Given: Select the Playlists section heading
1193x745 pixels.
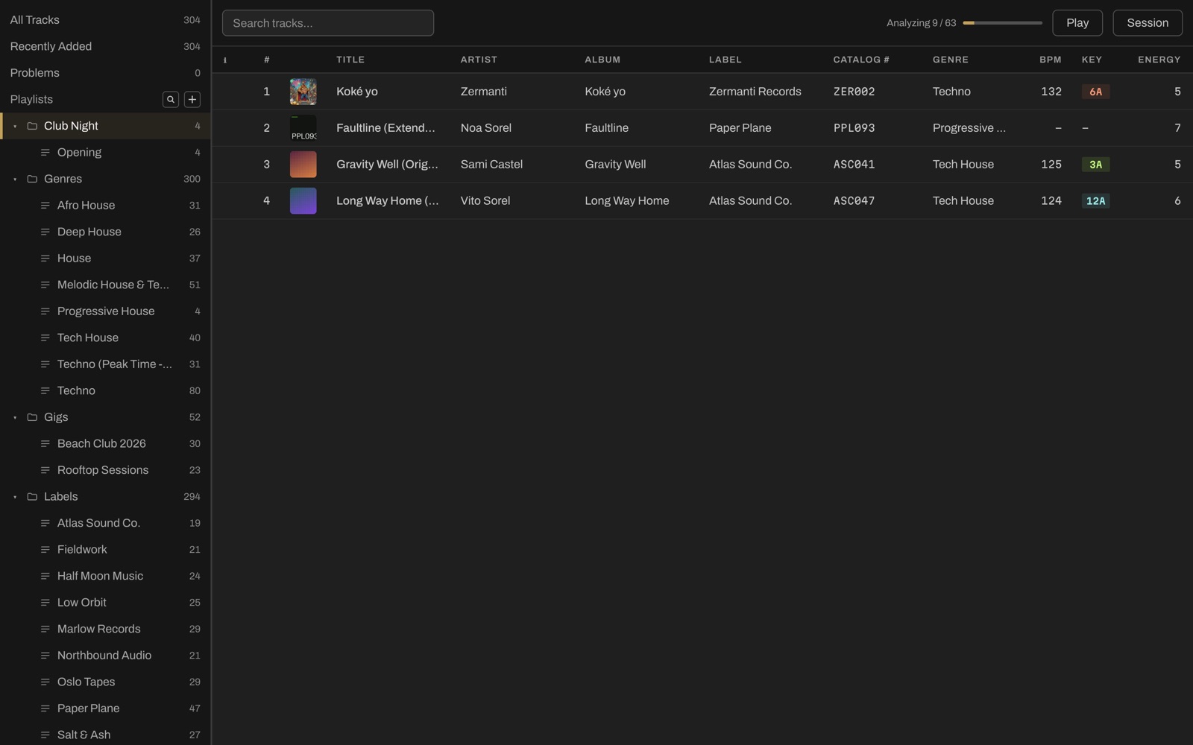Looking at the screenshot, I should 31,99.
